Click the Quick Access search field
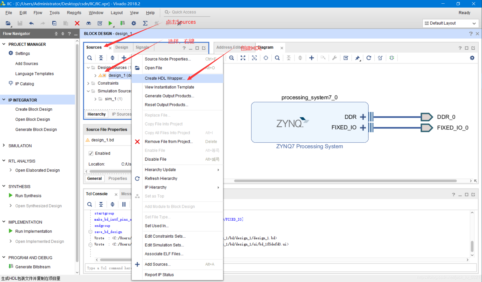482x282 pixels. 187,12
